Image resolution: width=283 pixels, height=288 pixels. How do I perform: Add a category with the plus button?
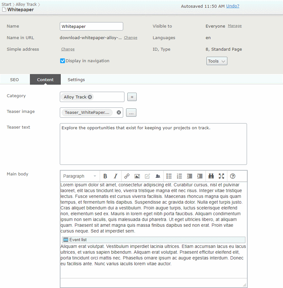click(132, 97)
